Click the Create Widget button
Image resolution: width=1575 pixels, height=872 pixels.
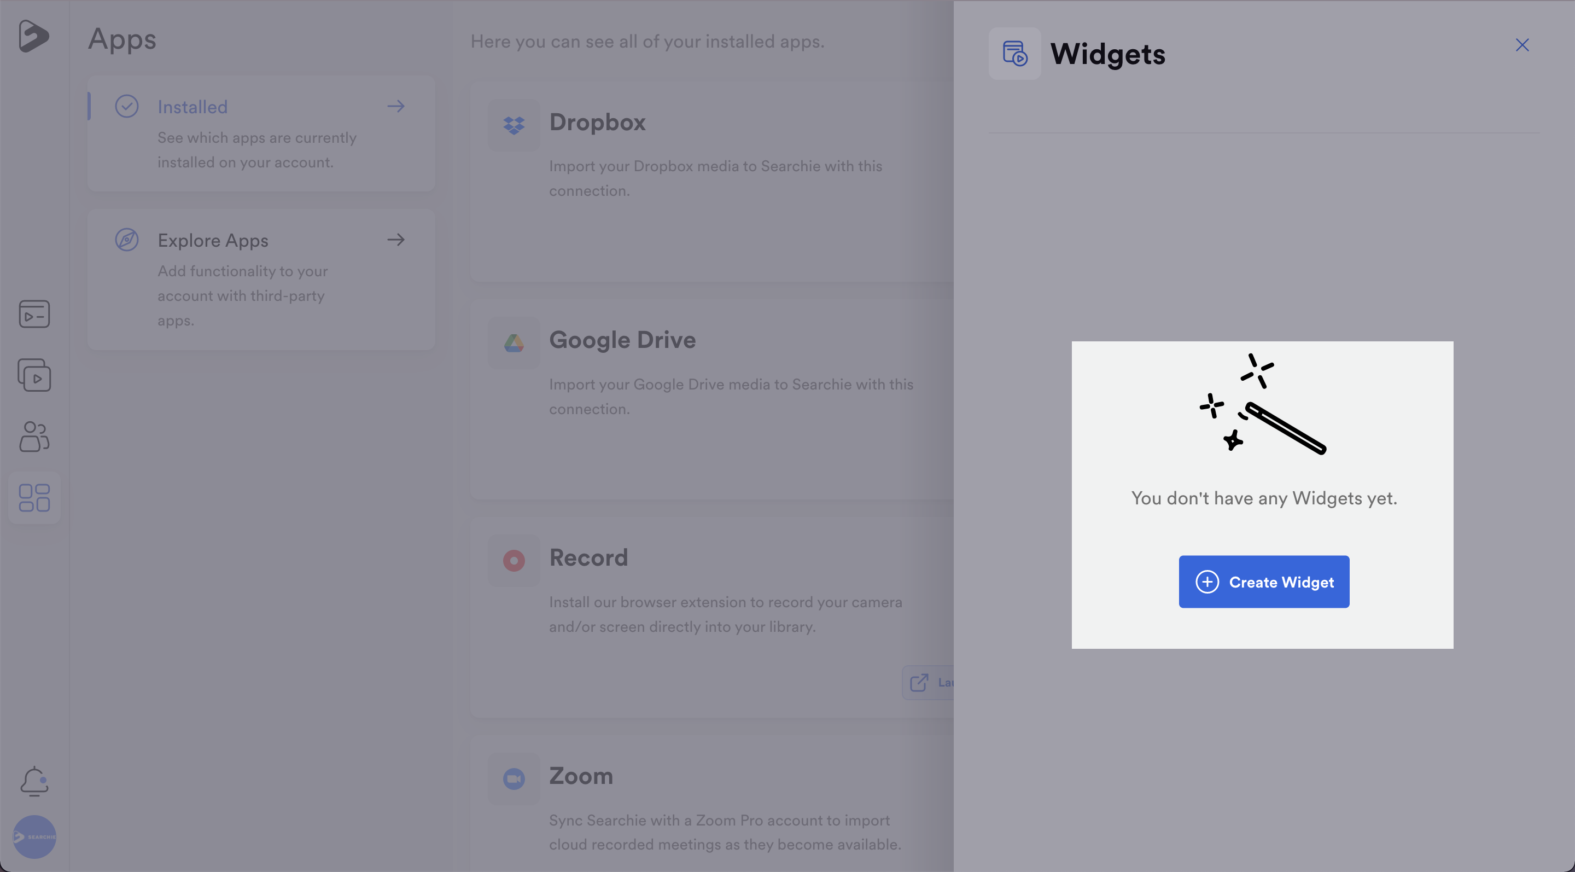coord(1264,582)
